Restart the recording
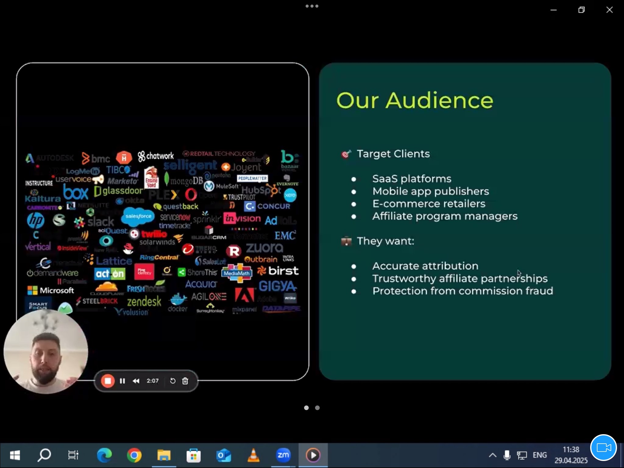This screenshot has width=624, height=468. click(172, 381)
